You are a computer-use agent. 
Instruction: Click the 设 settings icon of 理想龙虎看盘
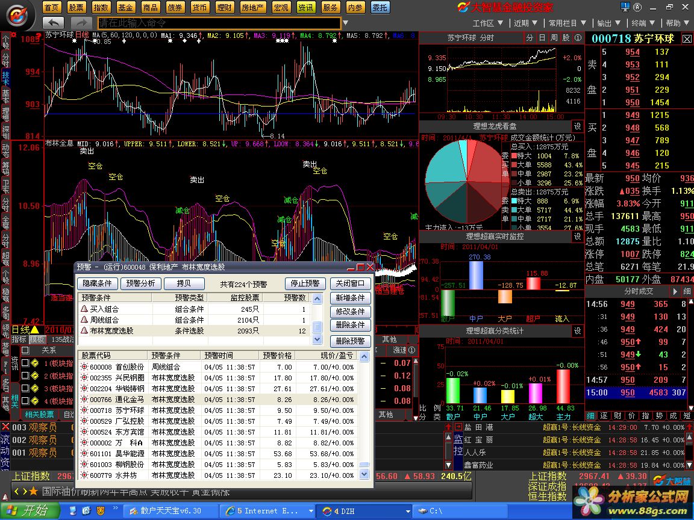coord(578,126)
